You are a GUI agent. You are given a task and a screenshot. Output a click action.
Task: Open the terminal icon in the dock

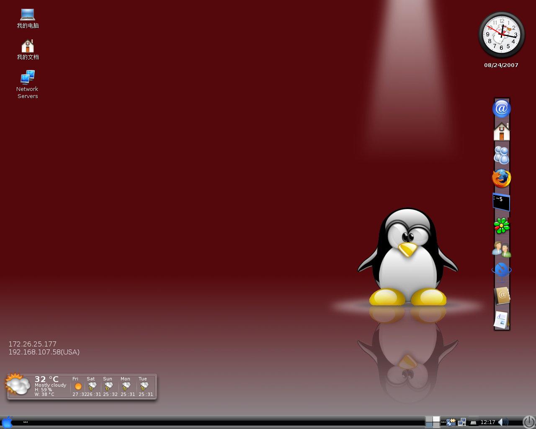501,202
